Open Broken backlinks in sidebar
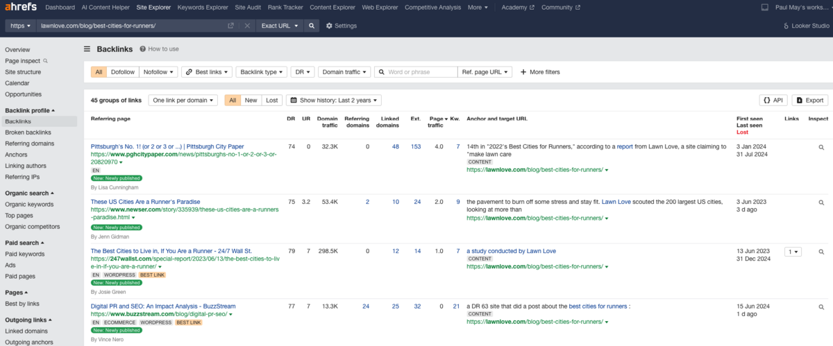This screenshot has width=833, height=346. 28,132
